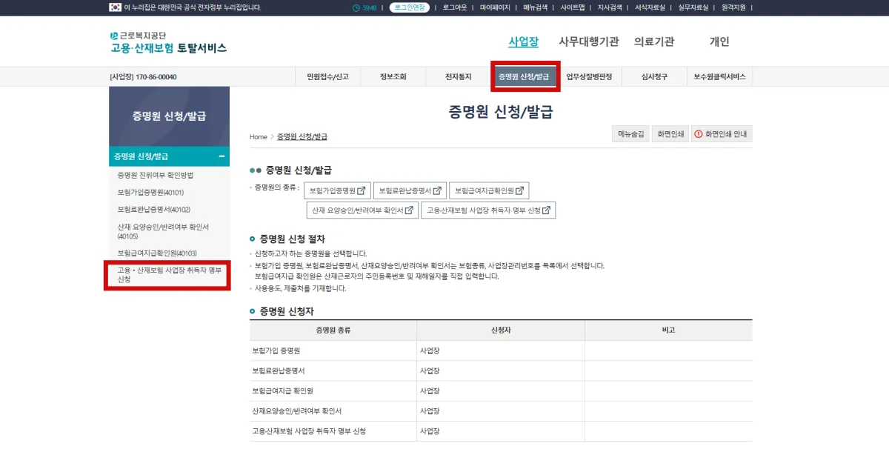The image size is (889, 449).
Task: Select the 개인 main tab
Action: [x=719, y=41]
